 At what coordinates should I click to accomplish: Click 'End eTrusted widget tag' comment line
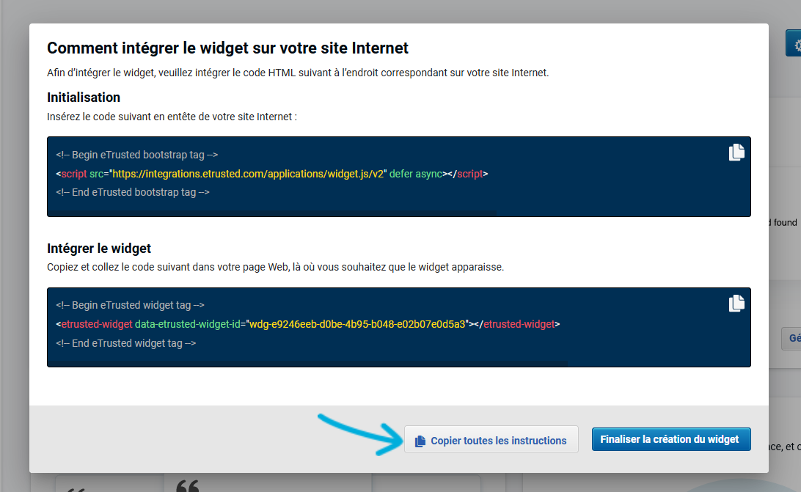point(126,343)
